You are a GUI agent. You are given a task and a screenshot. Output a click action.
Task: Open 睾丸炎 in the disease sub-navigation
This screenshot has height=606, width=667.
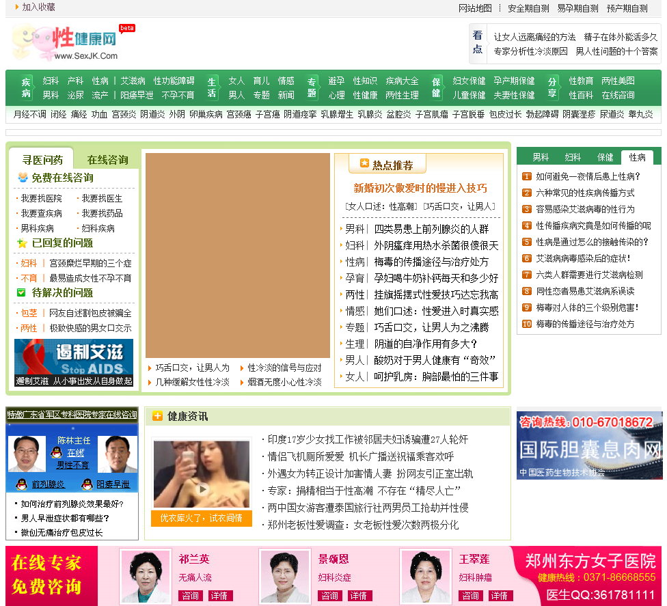pos(640,114)
